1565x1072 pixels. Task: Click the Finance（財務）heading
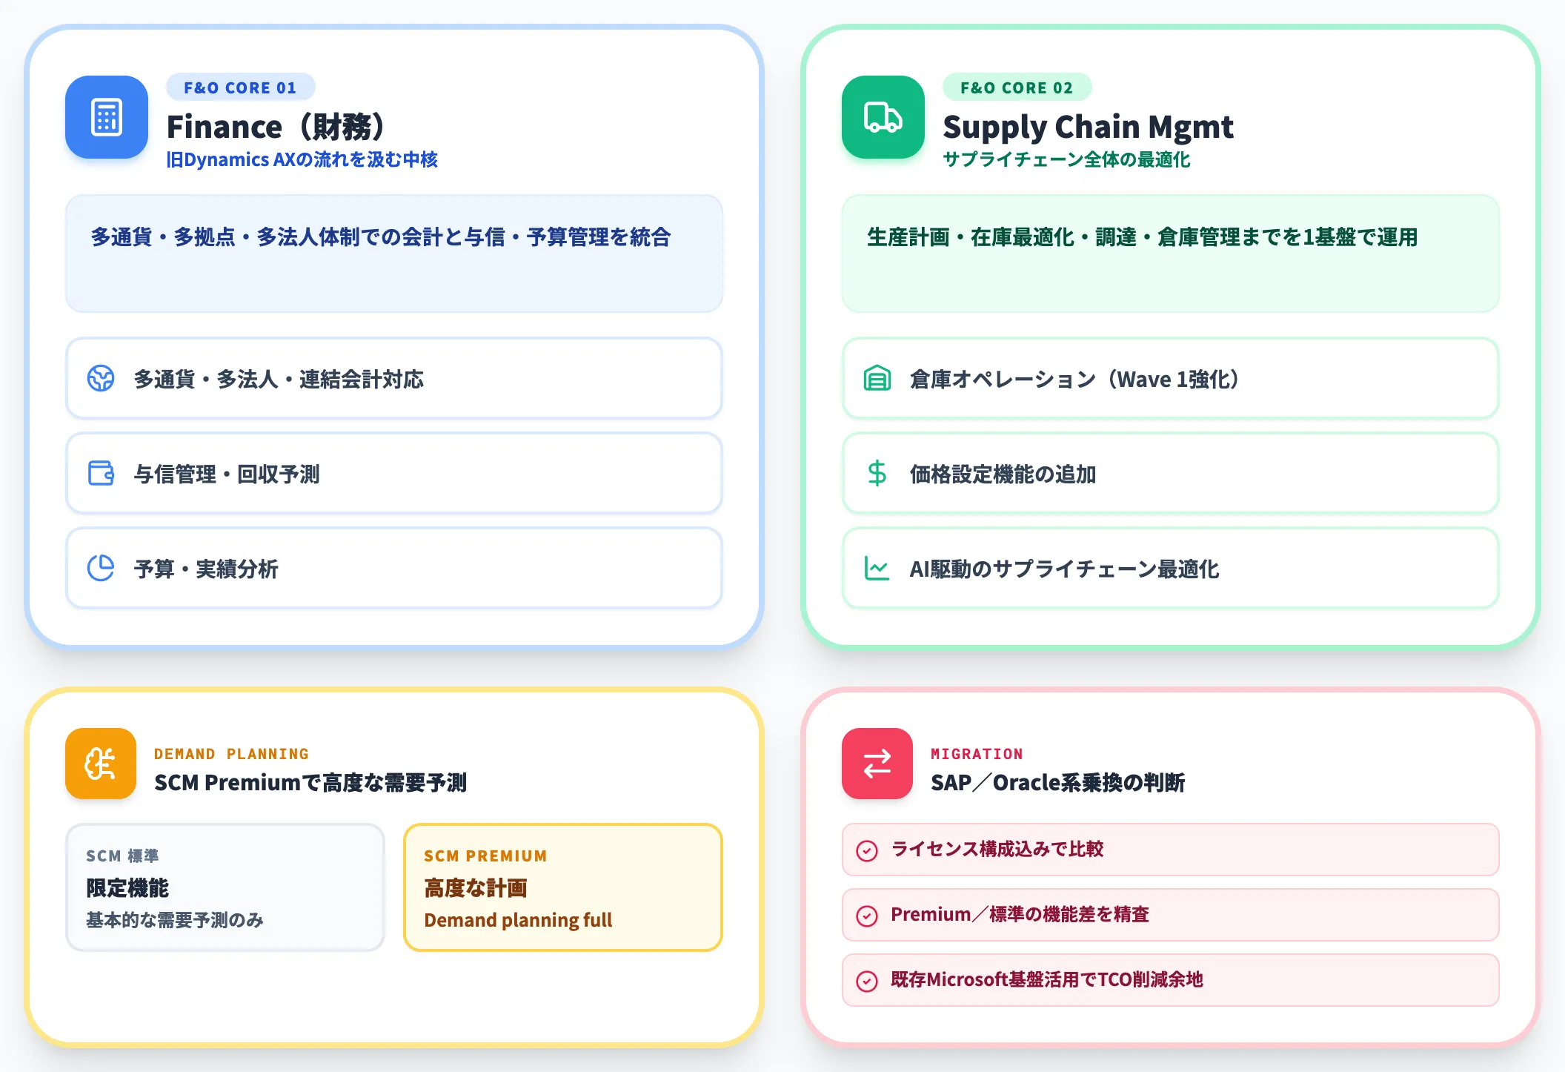tap(276, 127)
